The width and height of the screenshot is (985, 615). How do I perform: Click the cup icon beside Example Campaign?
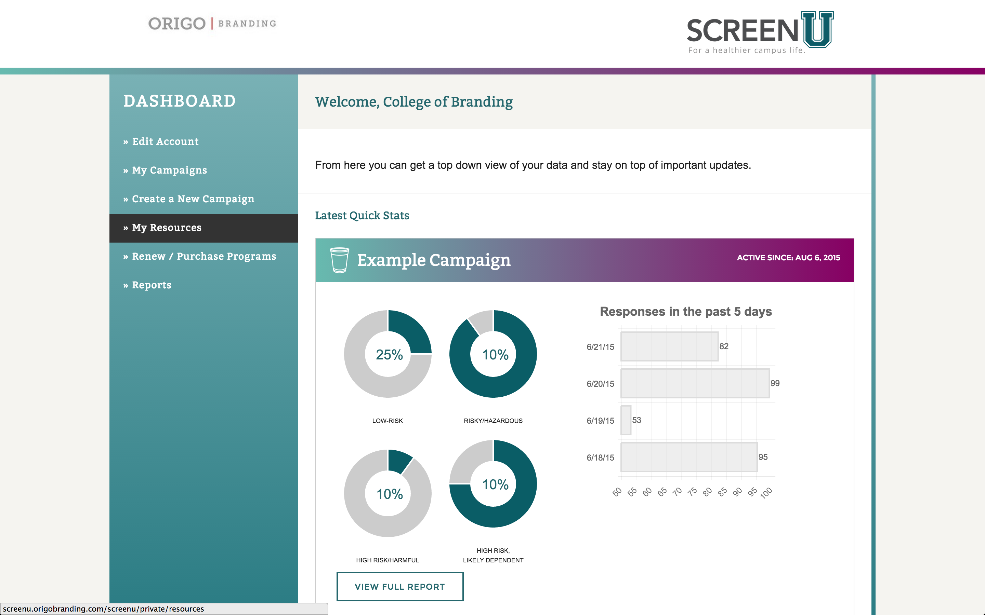point(339,260)
